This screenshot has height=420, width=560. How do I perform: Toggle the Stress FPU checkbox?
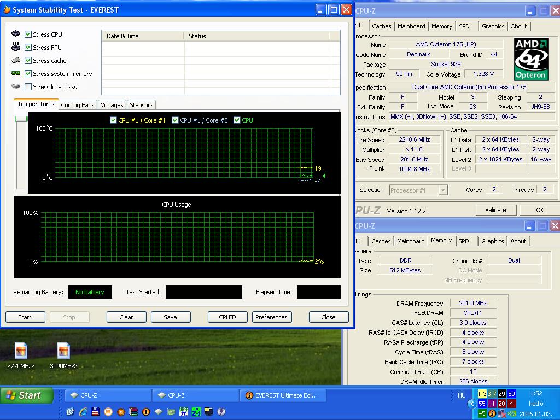click(x=28, y=47)
